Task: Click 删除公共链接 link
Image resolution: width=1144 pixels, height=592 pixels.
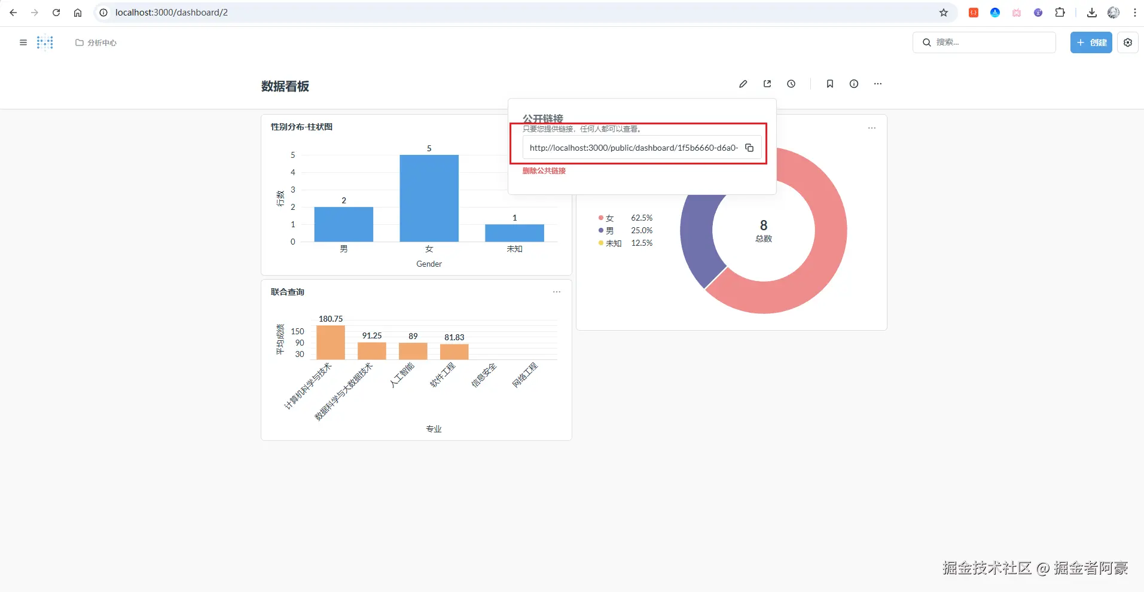Action: point(544,171)
